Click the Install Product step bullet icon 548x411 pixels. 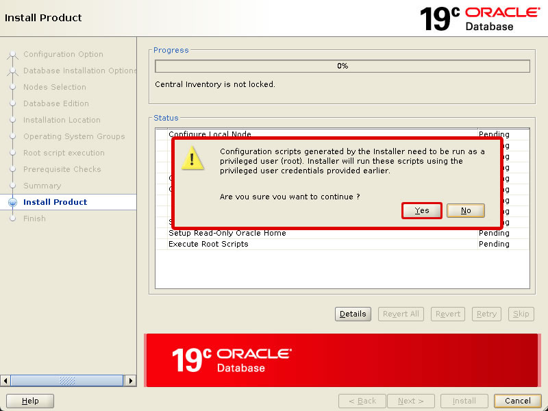(12, 202)
